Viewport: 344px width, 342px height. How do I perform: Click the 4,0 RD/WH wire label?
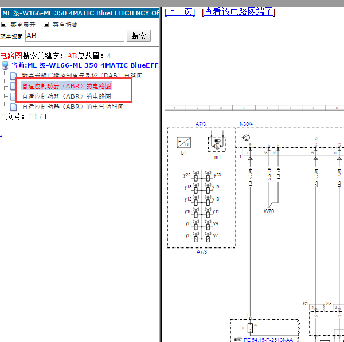251,177
